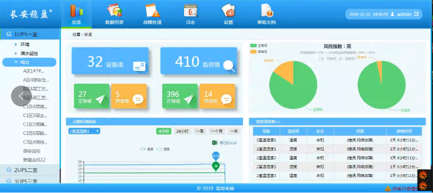Select the 一个月 time range option

pyautogui.click(x=217, y=131)
